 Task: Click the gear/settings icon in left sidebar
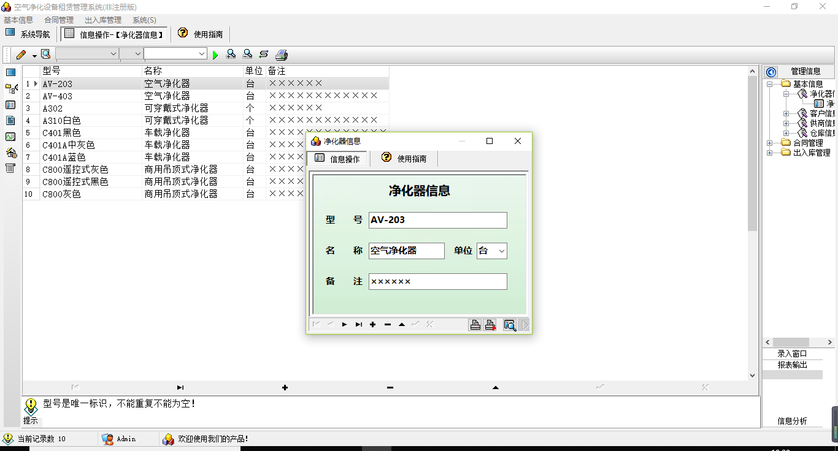[10, 153]
